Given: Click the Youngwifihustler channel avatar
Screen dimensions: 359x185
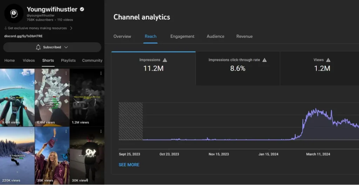Looking at the screenshot, I should [13, 13].
